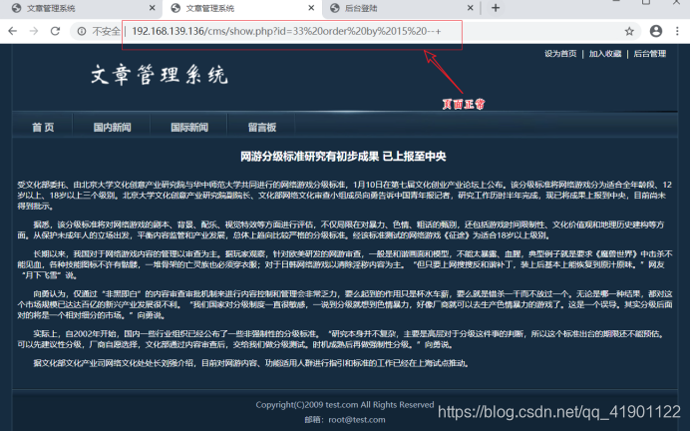Open 国内新闻 navigation item
Image resolution: width=691 pixels, height=431 pixels.
(112, 128)
